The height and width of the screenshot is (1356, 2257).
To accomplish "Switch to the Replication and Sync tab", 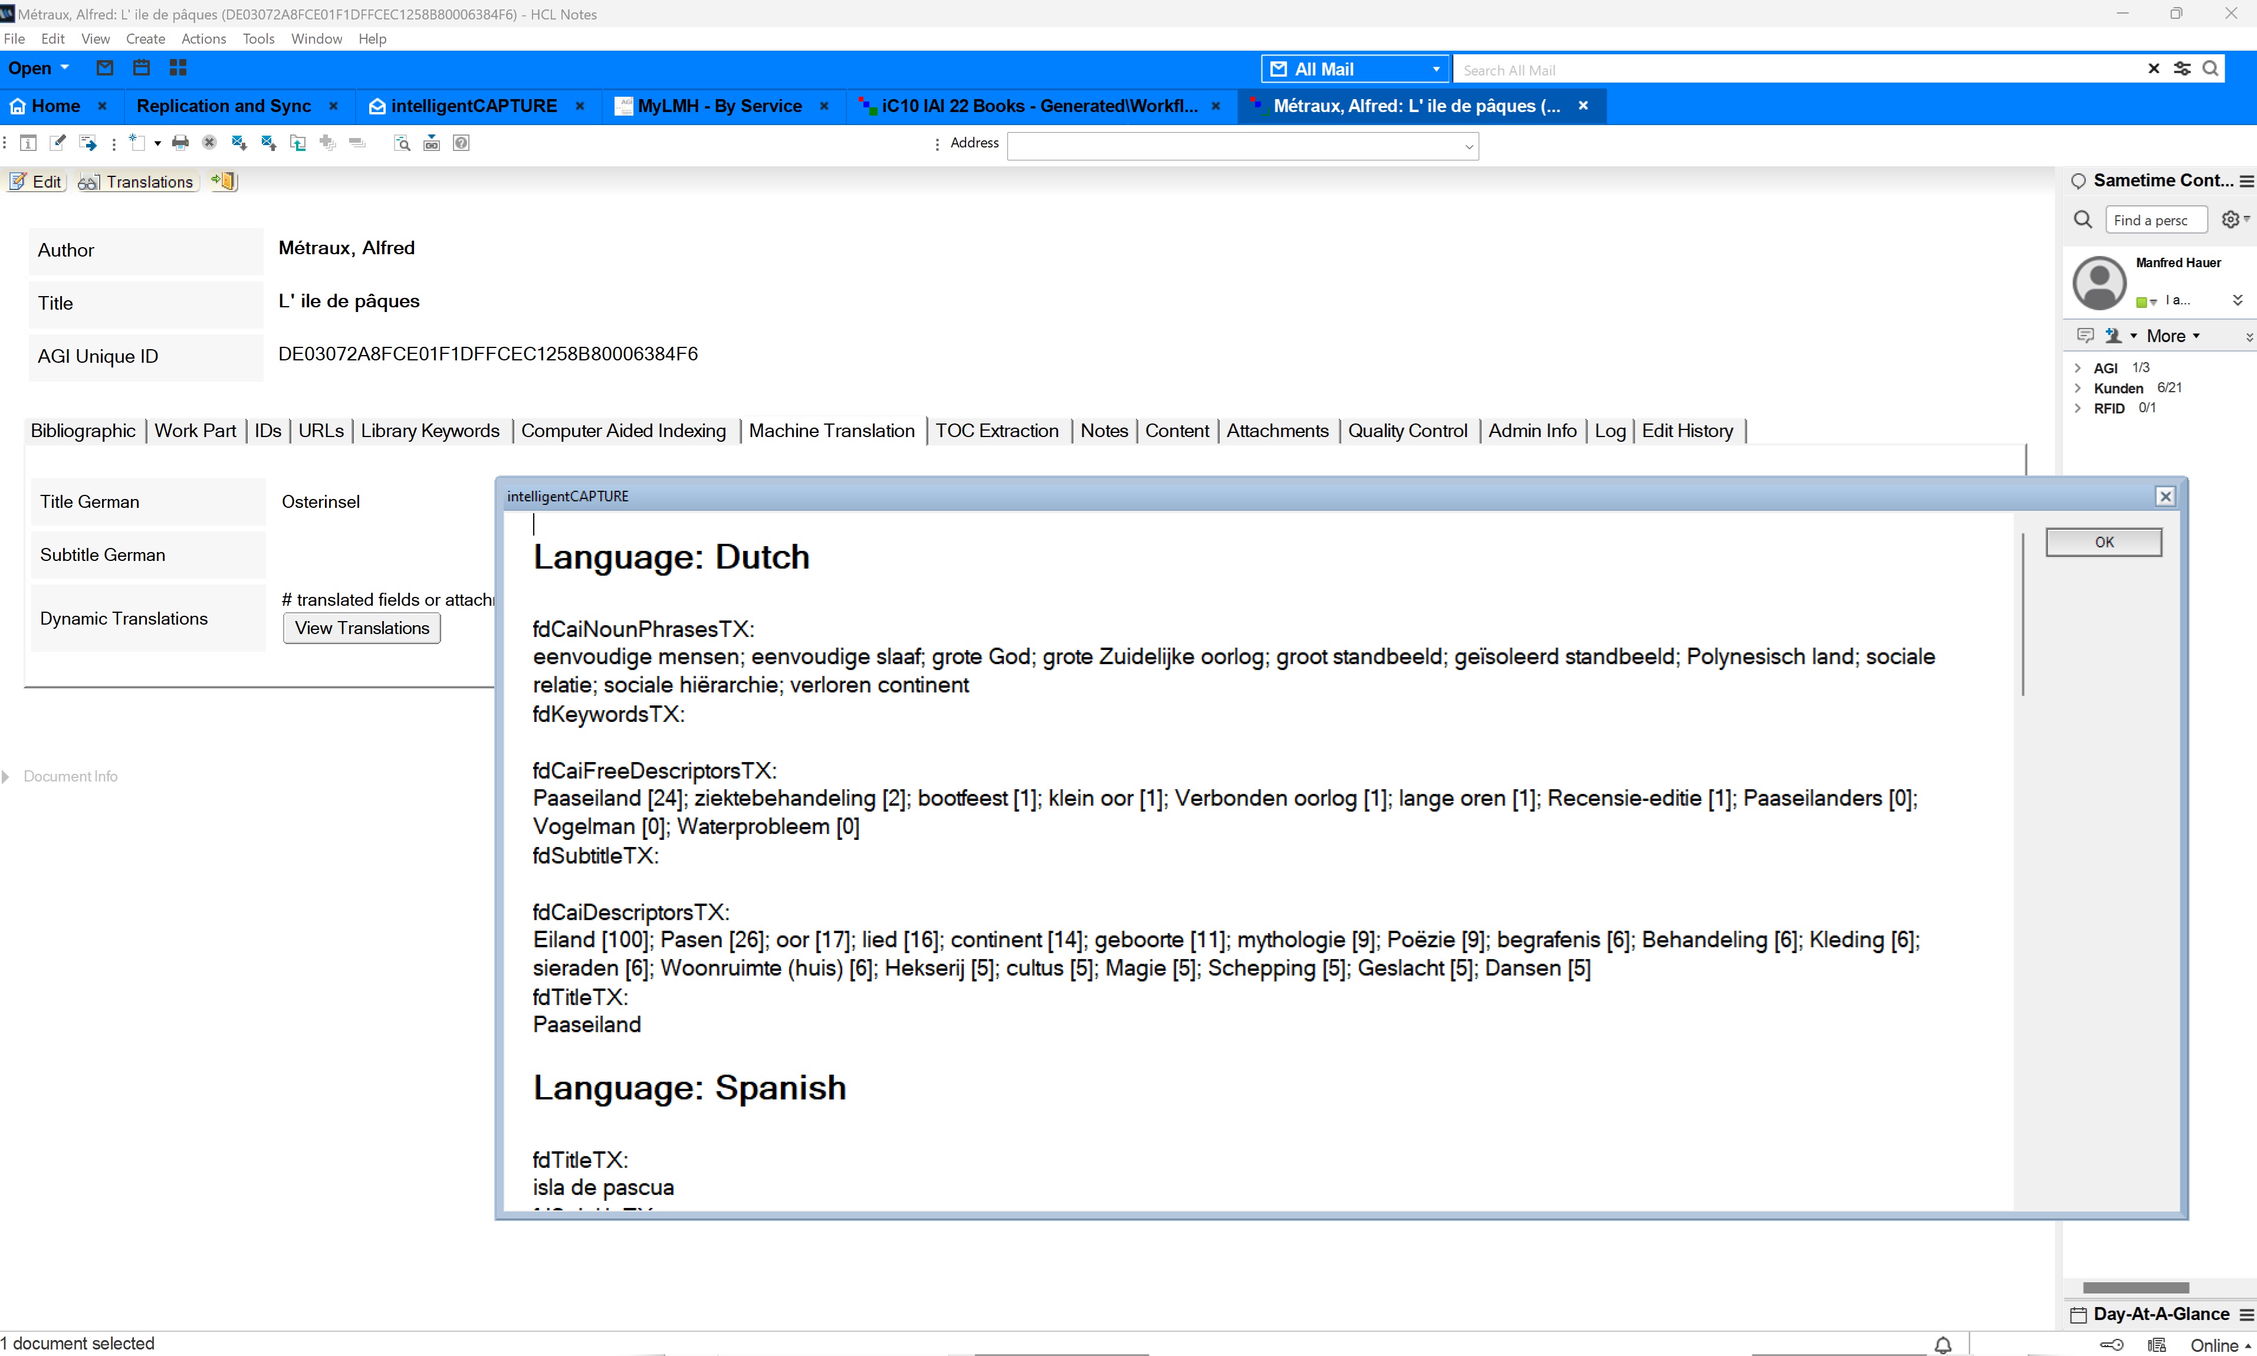I will click(x=224, y=106).
